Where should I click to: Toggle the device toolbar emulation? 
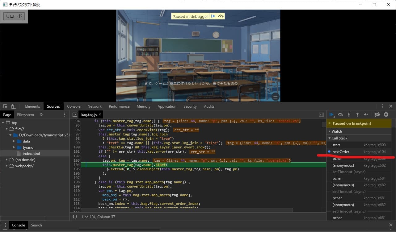point(14,106)
